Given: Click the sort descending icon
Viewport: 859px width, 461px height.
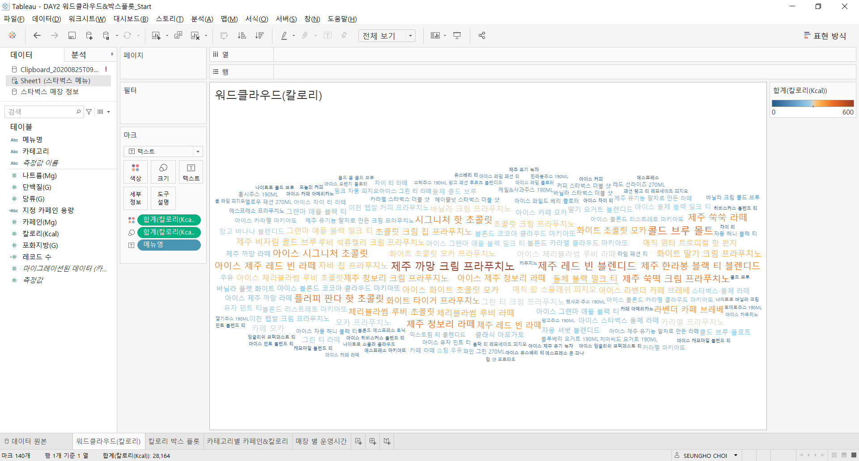Looking at the screenshot, I should point(259,35).
